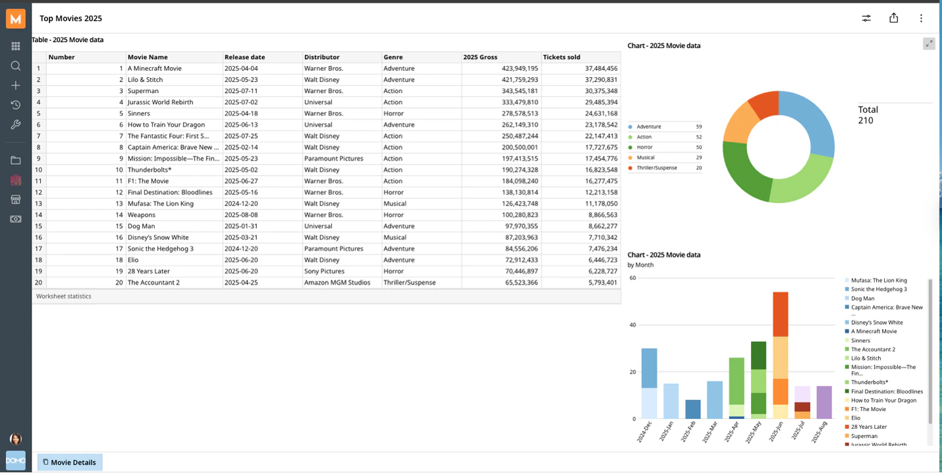
Task: Click the 423,949,195 gross cell
Action: [x=501, y=69]
